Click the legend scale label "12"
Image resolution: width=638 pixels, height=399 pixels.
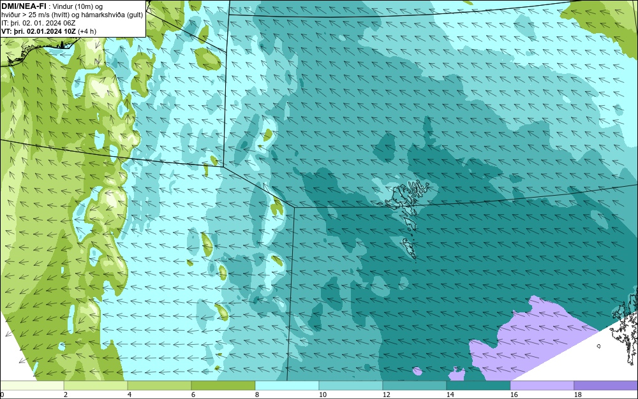click(x=386, y=395)
